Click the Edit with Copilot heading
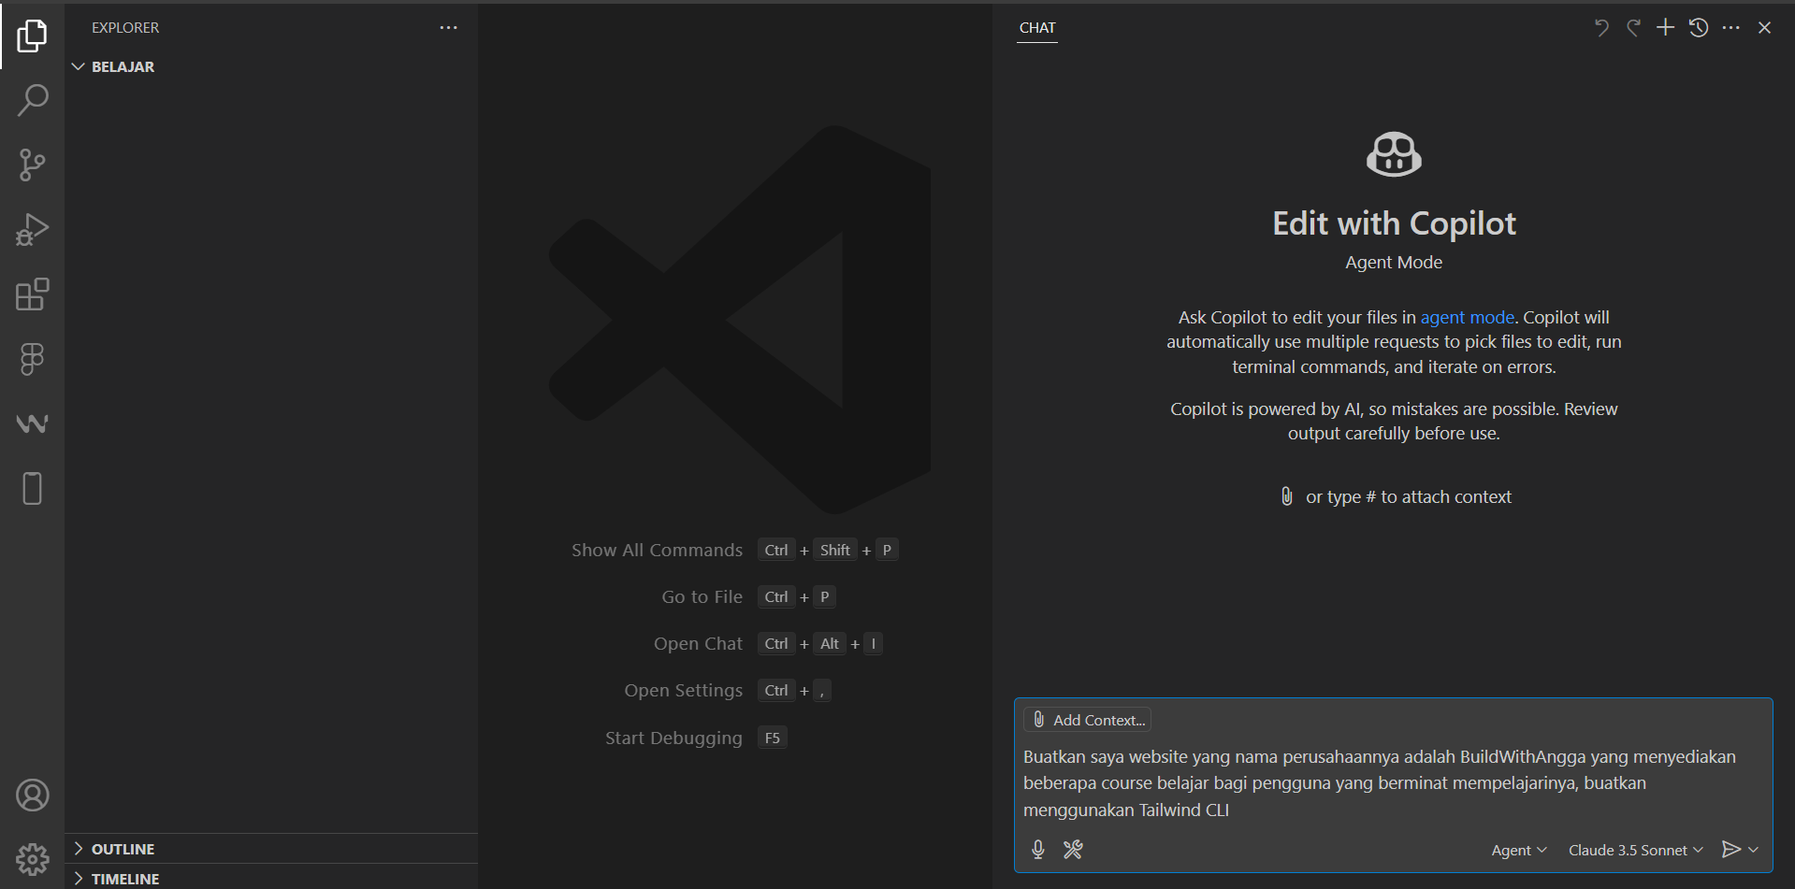Image resolution: width=1795 pixels, height=889 pixels. click(1394, 223)
